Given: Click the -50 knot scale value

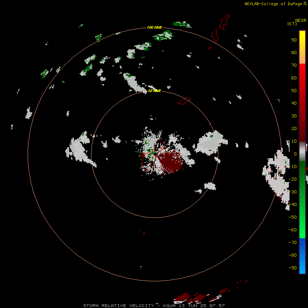Looking at the screenshot, I should [293, 217].
